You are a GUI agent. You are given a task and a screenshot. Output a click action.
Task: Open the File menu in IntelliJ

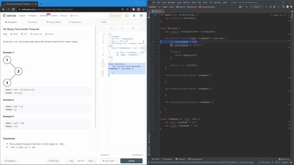[x=154, y=2]
